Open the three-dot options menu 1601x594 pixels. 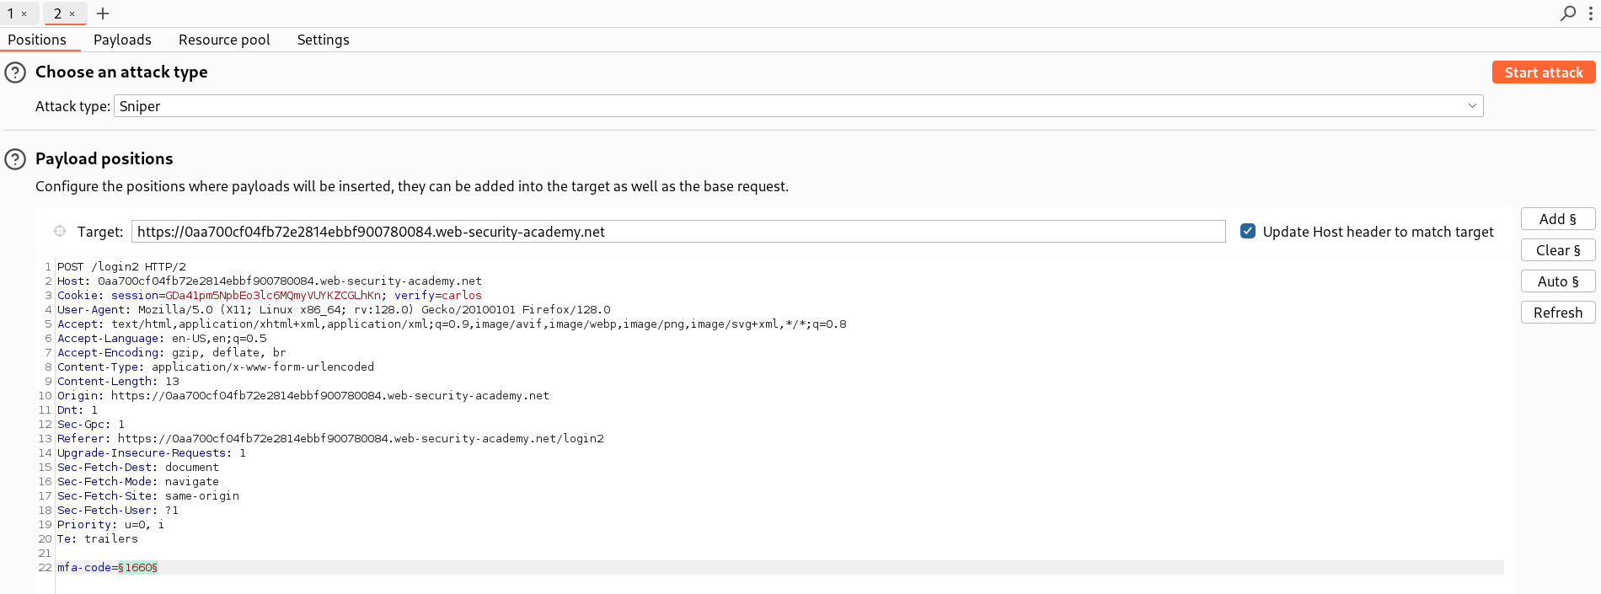pos(1590,13)
